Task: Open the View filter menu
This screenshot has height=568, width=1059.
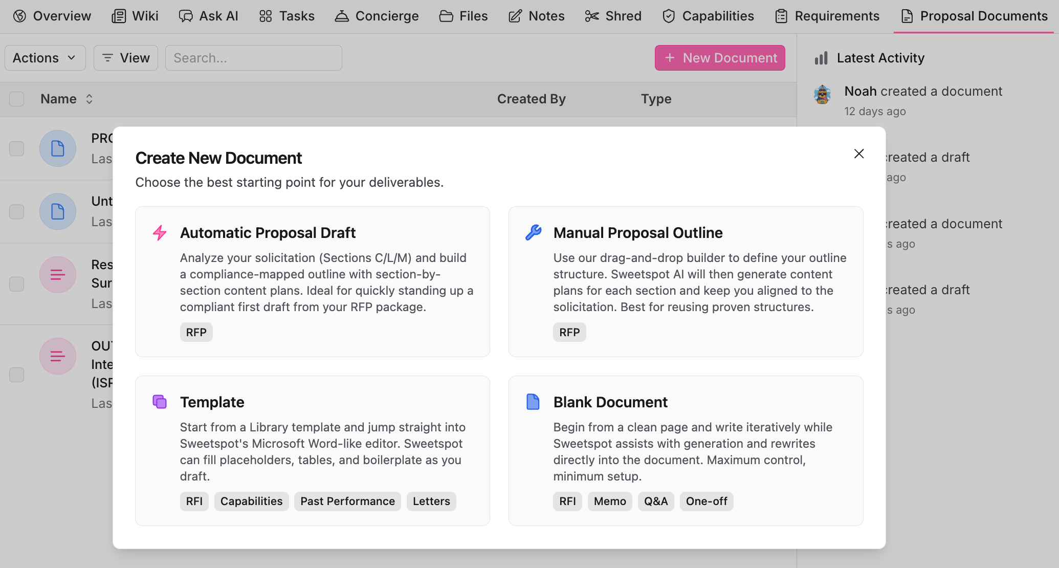Action: click(x=126, y=58)
